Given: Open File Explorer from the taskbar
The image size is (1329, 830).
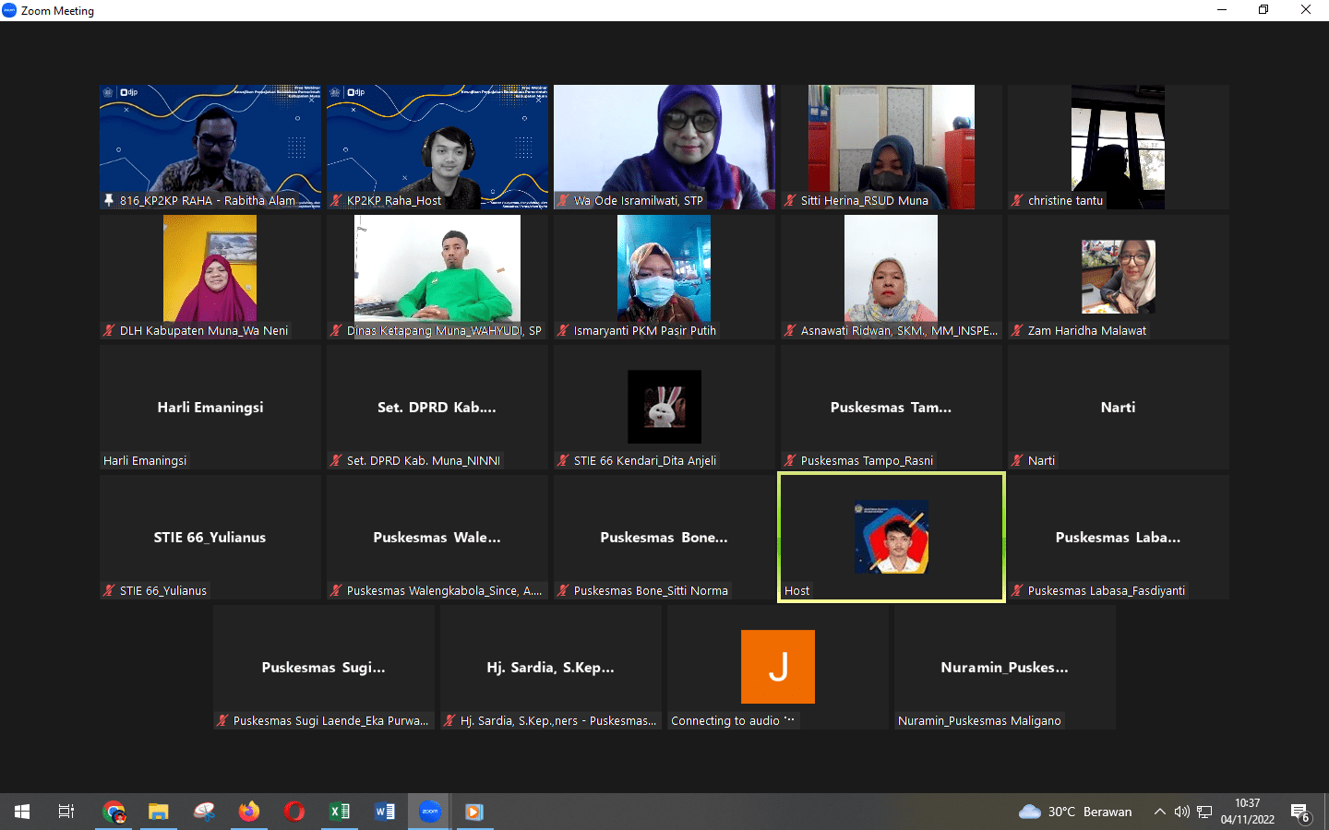Looking at the screenshot, I should coord(159,812).
